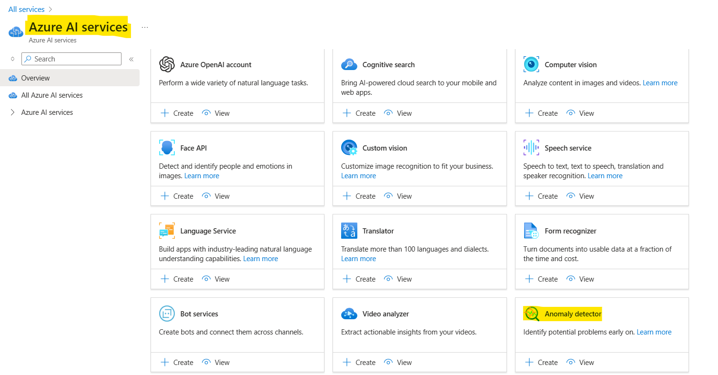Click the eye View icon in Face API card
The image size is (718, 375).
point(206,196)
